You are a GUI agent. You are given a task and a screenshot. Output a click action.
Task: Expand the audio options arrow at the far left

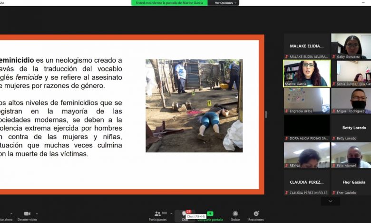11,214
